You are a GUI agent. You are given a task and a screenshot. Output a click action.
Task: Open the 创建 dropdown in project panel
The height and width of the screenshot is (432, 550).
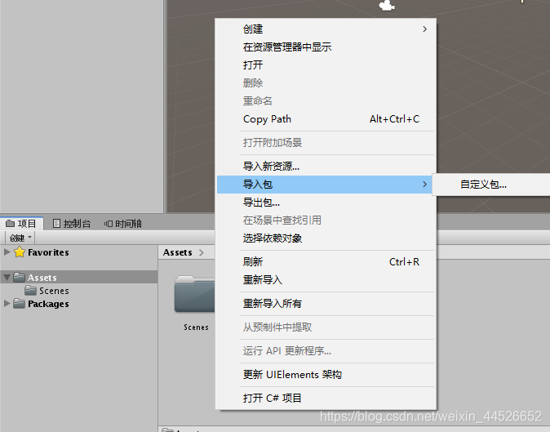20,238
